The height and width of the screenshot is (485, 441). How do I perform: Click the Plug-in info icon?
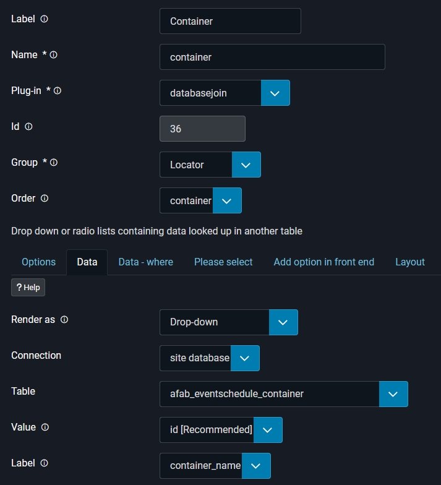click(58, 91)
